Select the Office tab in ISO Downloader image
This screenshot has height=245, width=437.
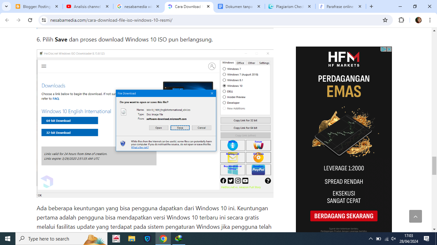240,63
